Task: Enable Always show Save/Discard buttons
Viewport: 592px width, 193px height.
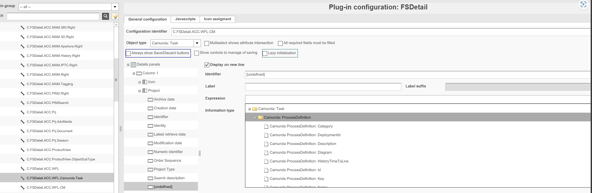Action: (x=128, y=53)
